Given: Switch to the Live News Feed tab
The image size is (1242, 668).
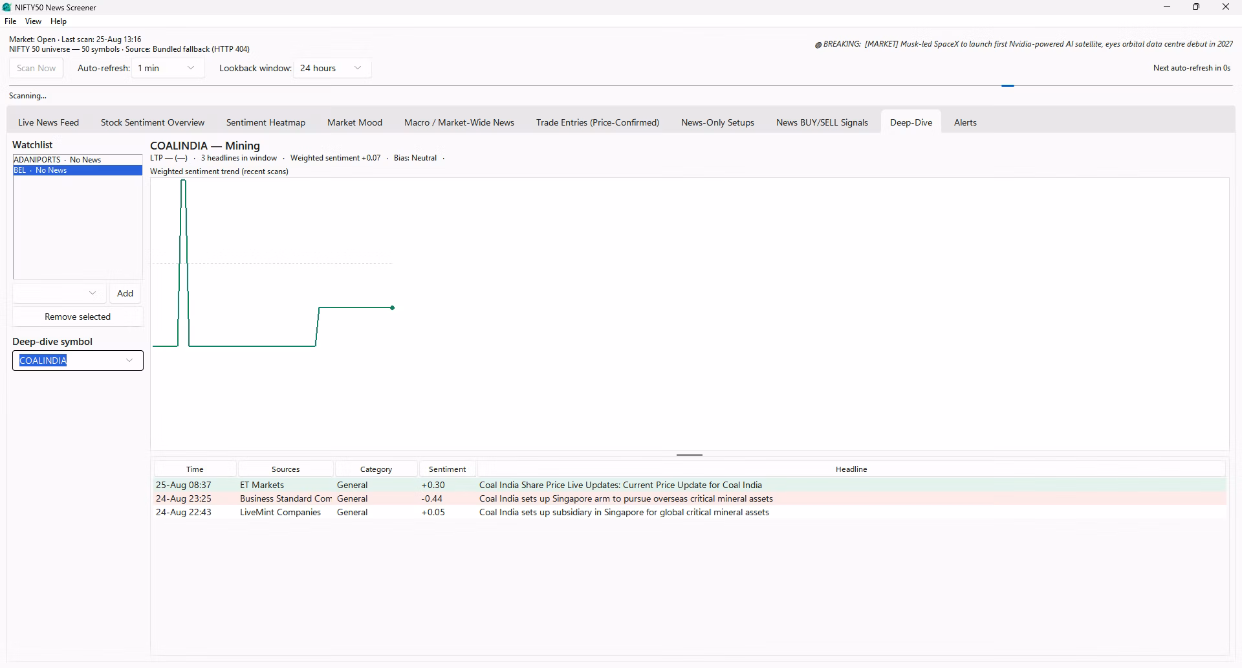Looking at the screenshot, I should click(x=49, y=122).
